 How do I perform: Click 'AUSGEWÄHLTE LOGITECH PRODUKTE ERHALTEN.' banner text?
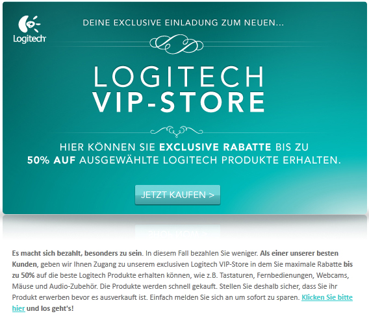point(210,160)
